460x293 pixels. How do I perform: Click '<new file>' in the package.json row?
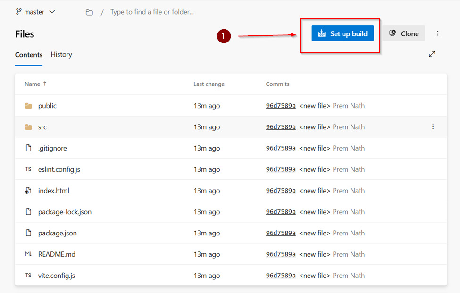pyautogui.click(x=315, y=233)
